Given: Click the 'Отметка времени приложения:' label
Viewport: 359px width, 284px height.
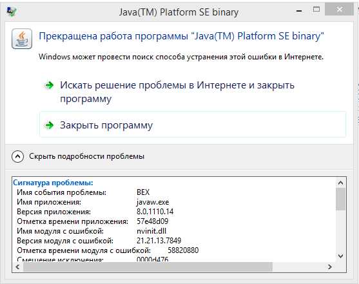Looking at the screenshot, I should (73, 221).
